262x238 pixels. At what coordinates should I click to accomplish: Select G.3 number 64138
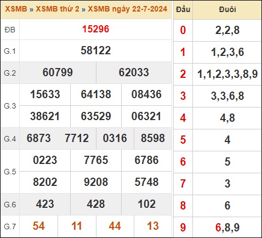96,94
